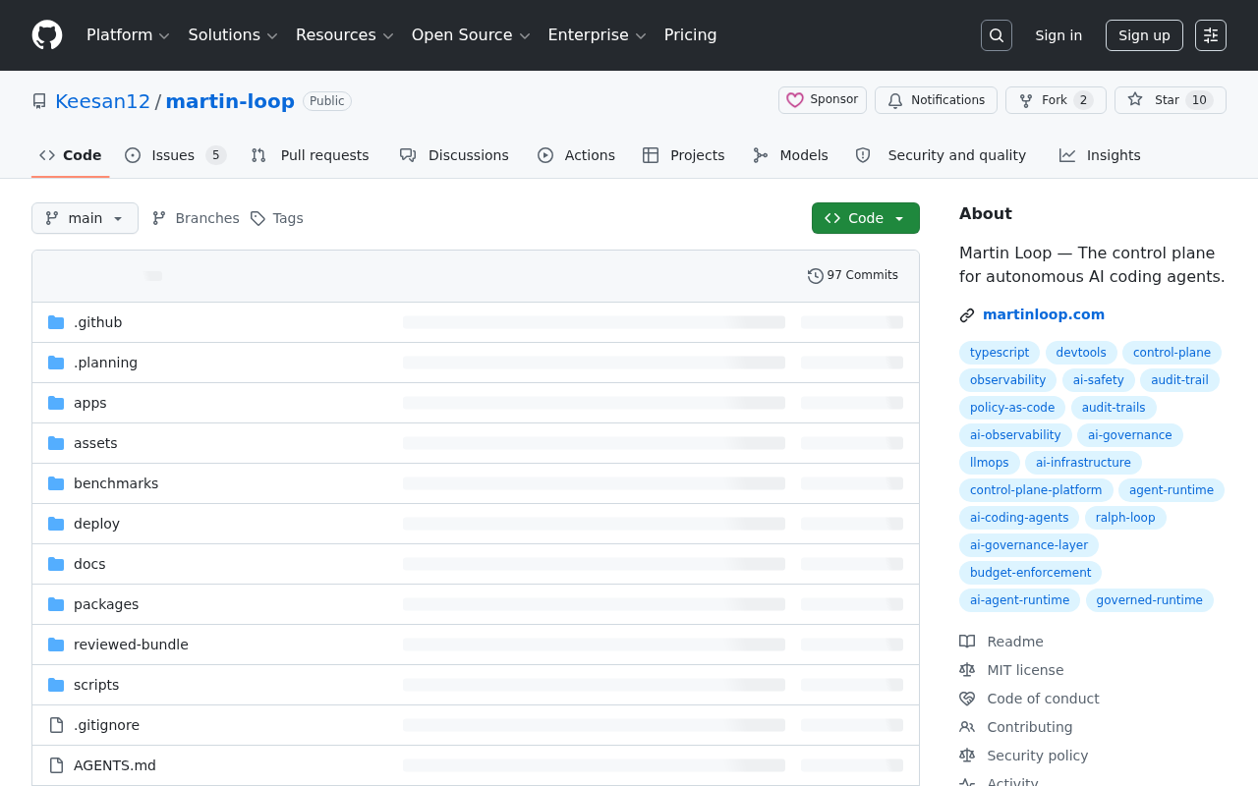Click the assets folder icon

coord(56,443)
